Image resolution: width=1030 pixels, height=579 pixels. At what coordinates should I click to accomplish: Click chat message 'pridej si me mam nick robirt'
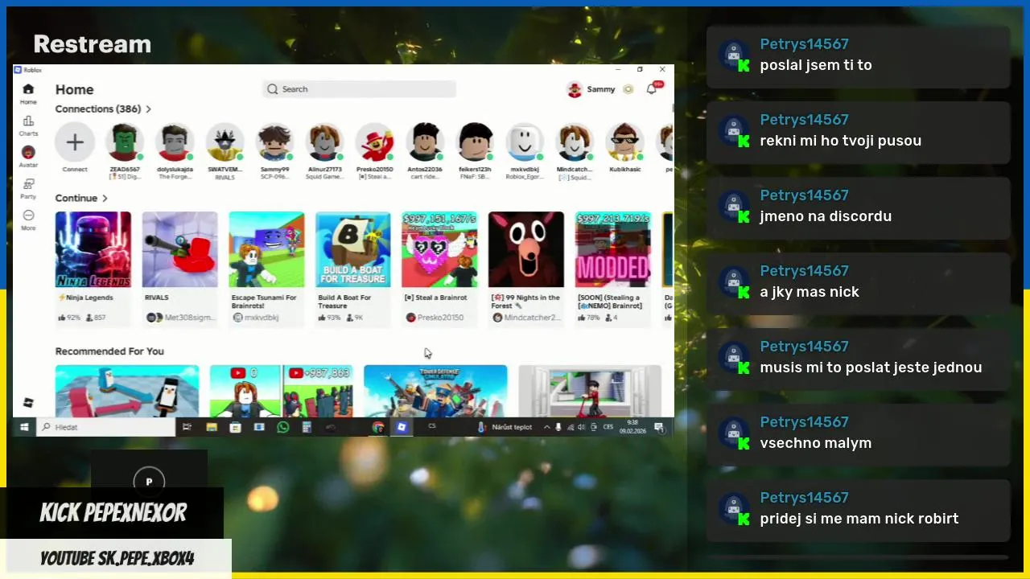pyautogui.click(x=859, y=519)
